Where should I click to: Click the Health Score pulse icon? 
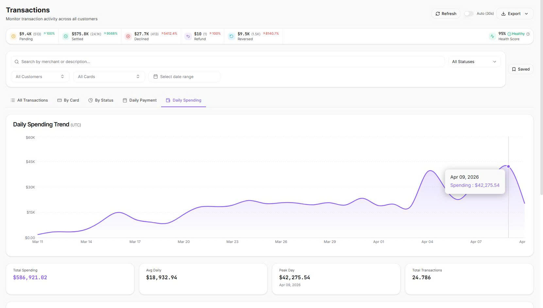(x=492, y=36)
